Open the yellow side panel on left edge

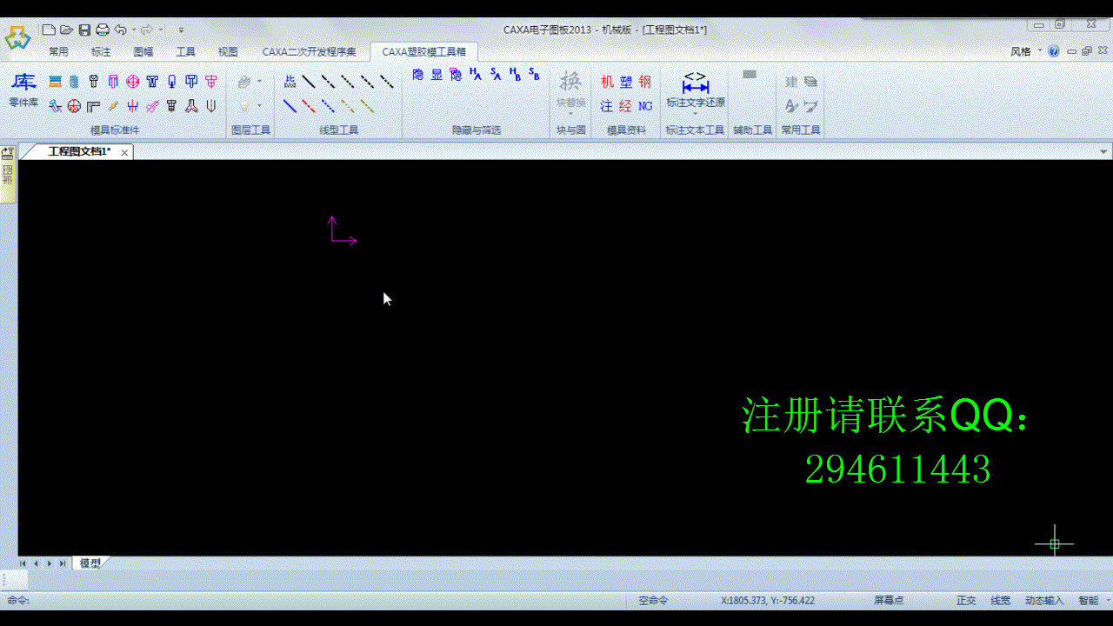point(8,173)
